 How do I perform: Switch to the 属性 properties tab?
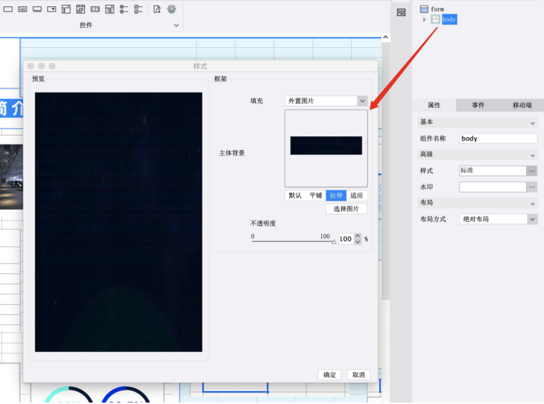(x=434, y=105)
